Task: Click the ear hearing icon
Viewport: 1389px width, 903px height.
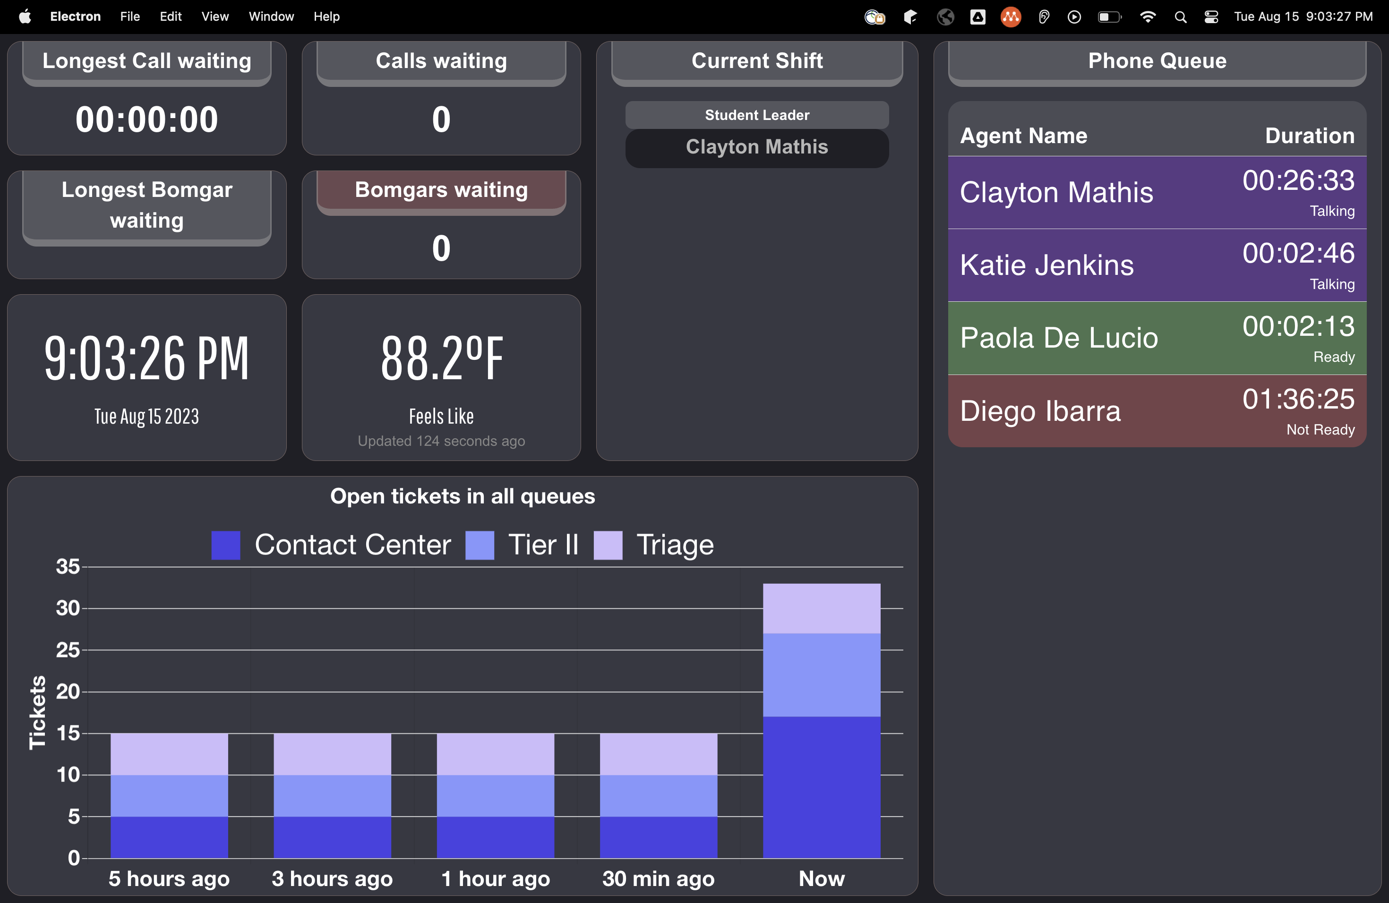Action: coord(1044,17)
